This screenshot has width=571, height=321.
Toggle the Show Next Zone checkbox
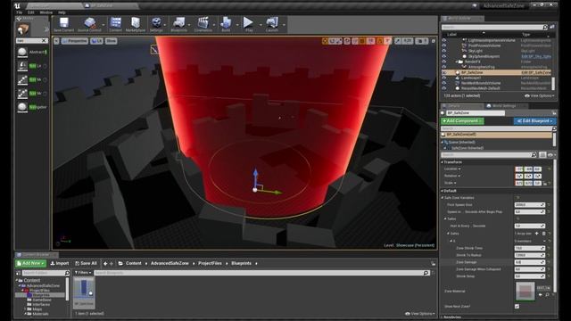[517, 307]
